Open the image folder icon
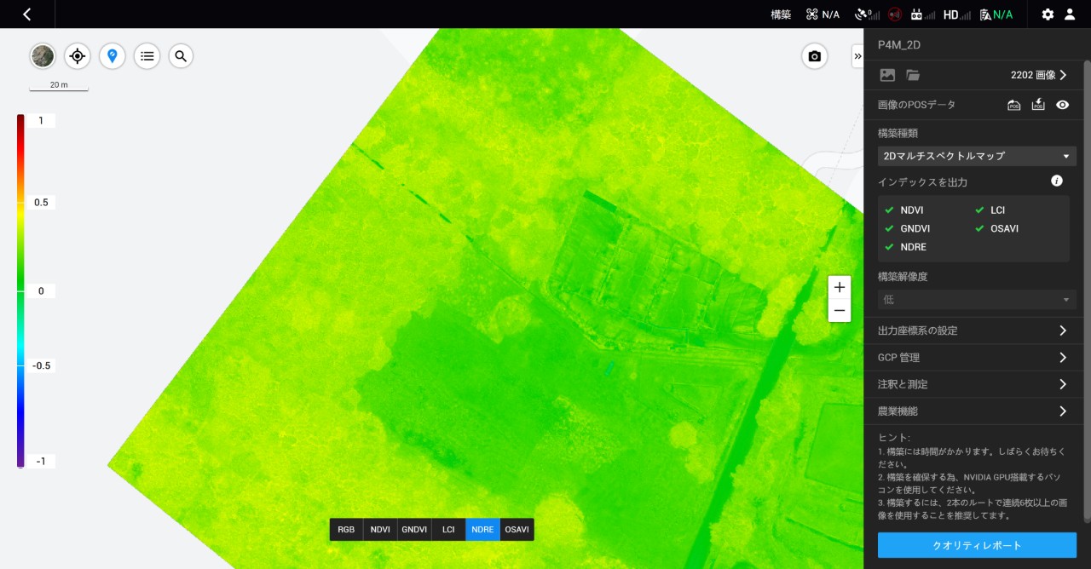 tap(913, 75)
